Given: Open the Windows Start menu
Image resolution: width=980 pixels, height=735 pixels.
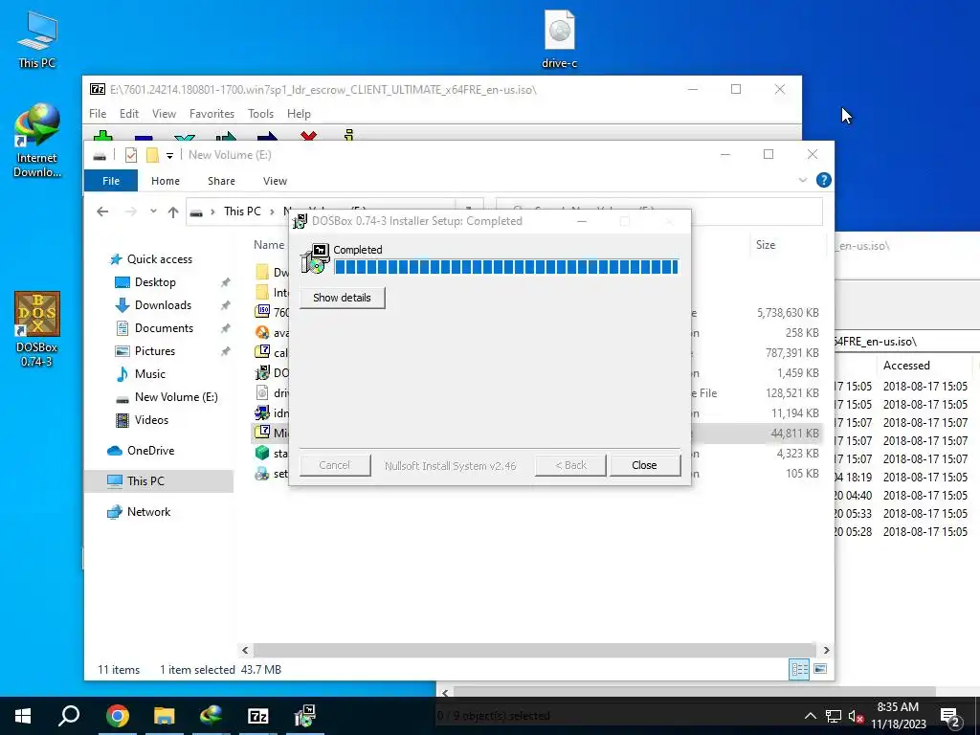Looking at the screenshot, I should (x=23, y=716).
